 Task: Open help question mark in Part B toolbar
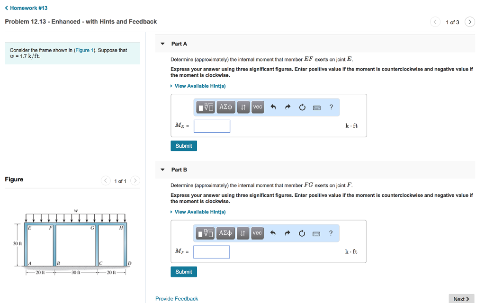(331, 233)
